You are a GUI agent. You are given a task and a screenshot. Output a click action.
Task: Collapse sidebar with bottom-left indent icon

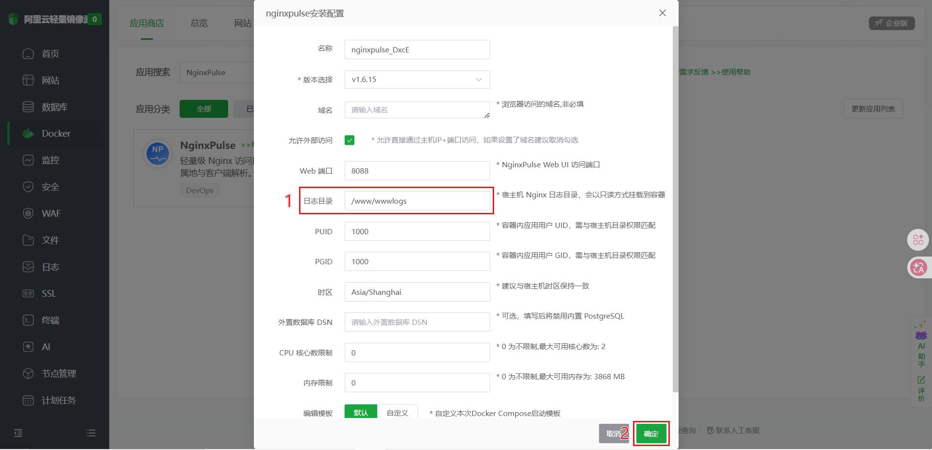click(x=18, y=433)
